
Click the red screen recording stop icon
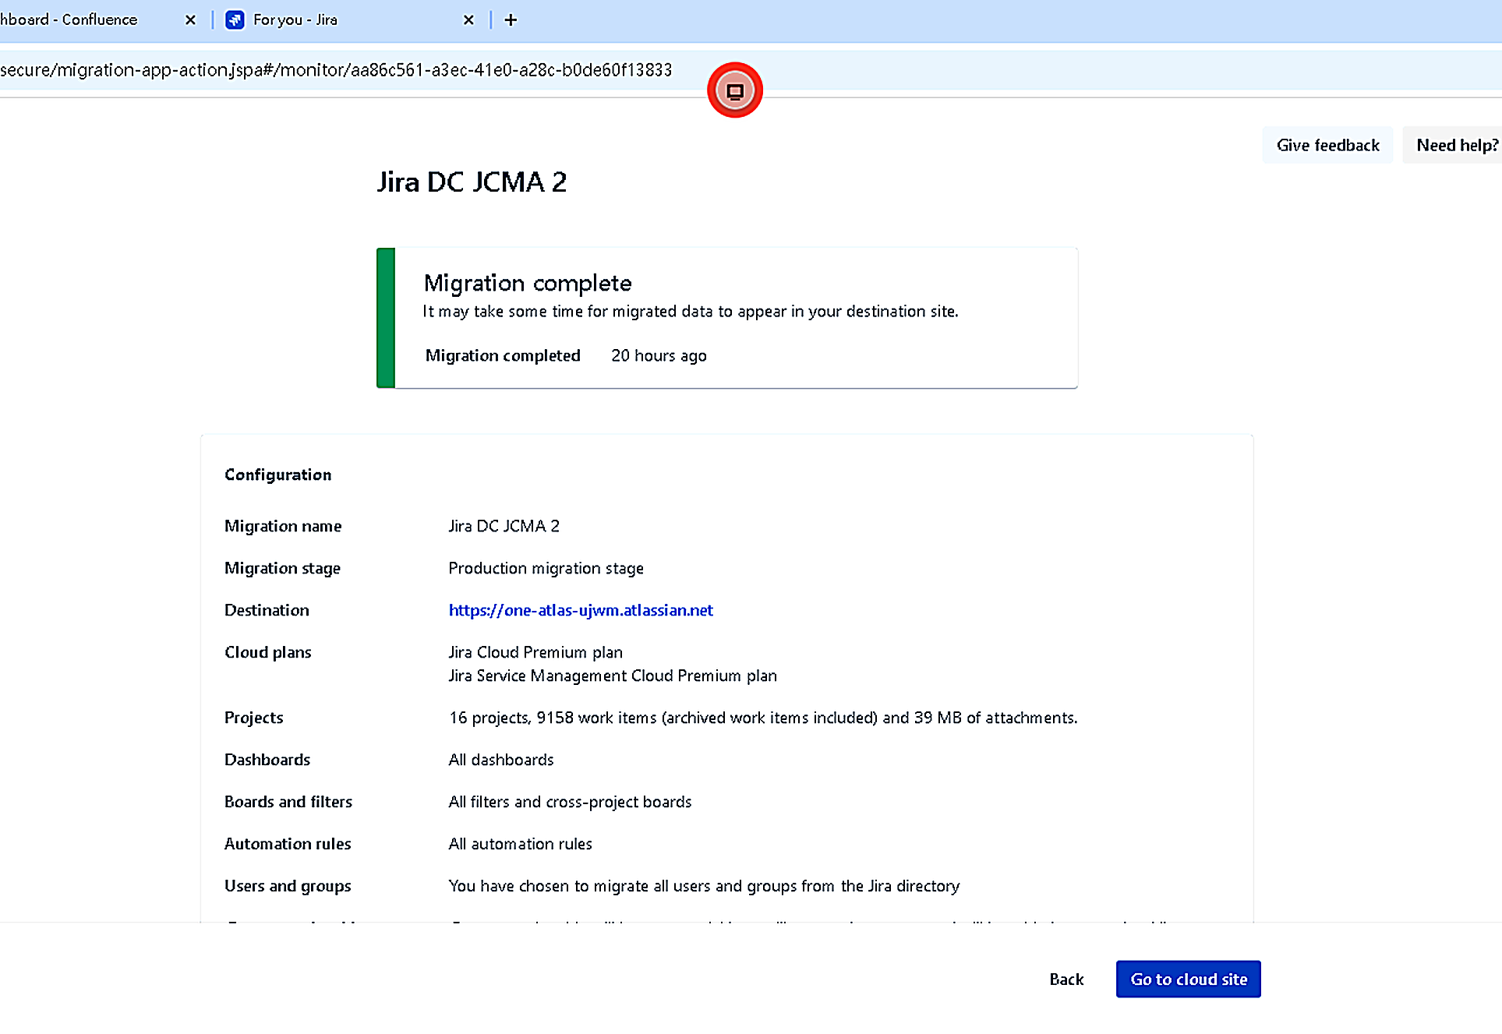tap(734, 90)
